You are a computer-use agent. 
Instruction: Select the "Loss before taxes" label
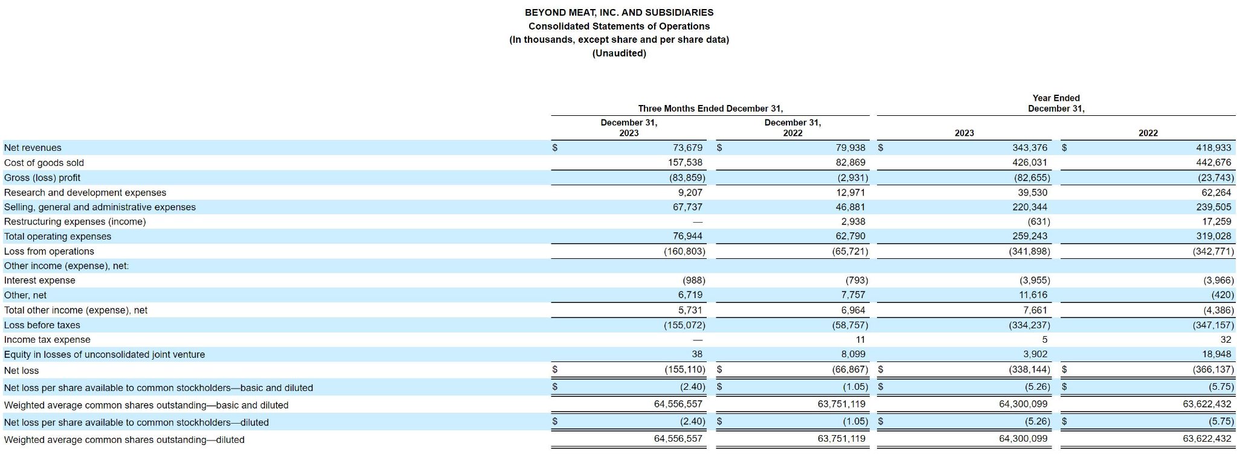[x=42, y=325]
